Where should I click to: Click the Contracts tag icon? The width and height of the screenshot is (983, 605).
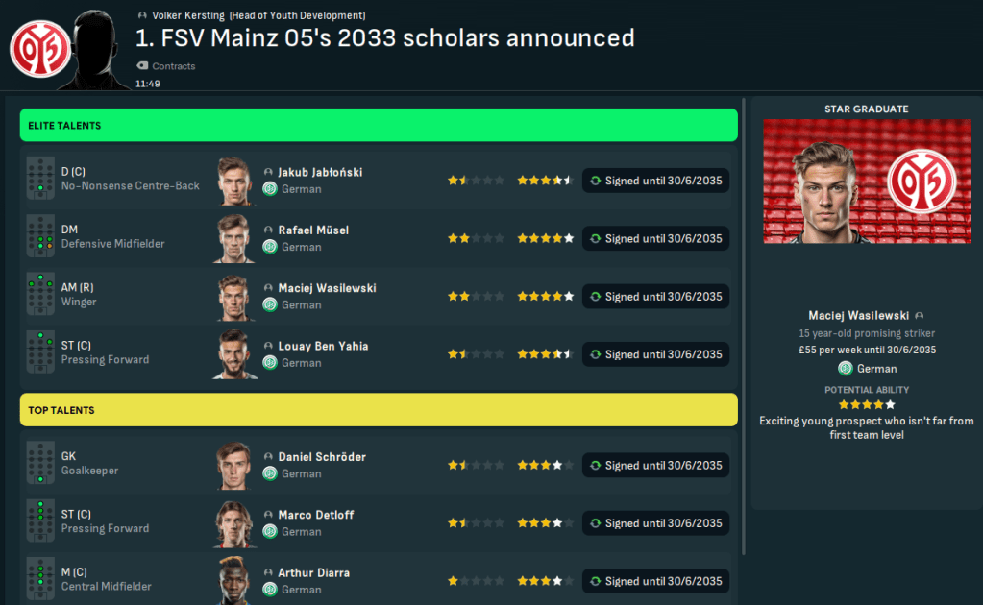[142, 66]
